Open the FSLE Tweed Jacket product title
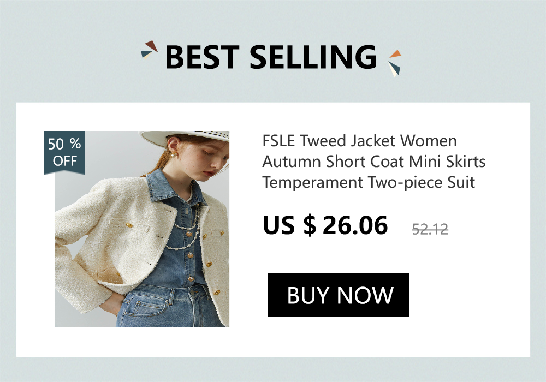546x382 pixels. click(373, 162)
